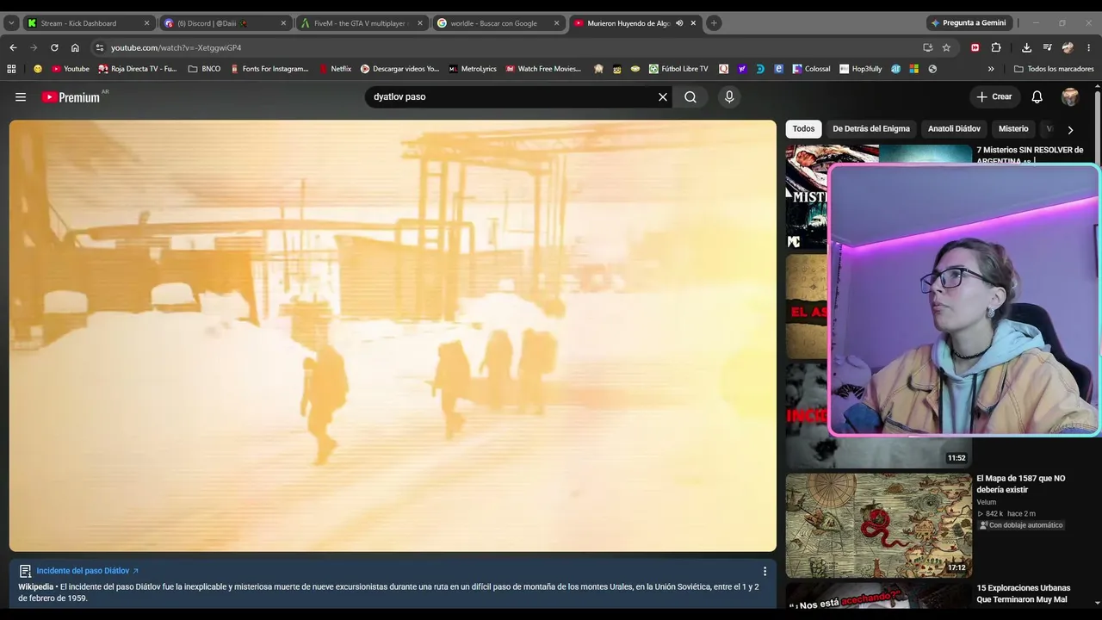Select the Misterio filter chip
The height and width of the screenshot is (620, 1102).
click(x=1013, y=129)
